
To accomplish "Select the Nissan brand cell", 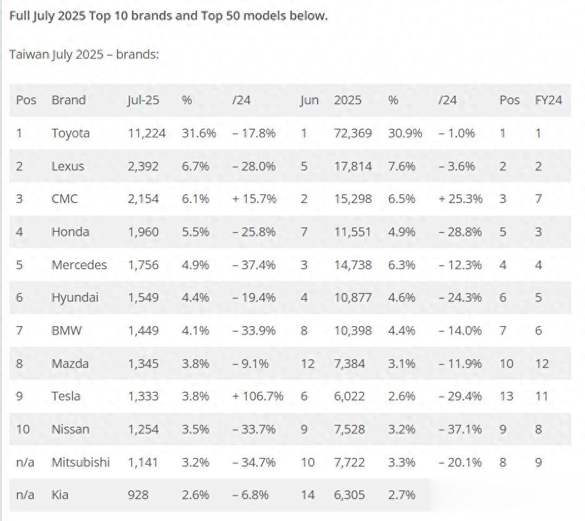I will (x=70, y=429).
